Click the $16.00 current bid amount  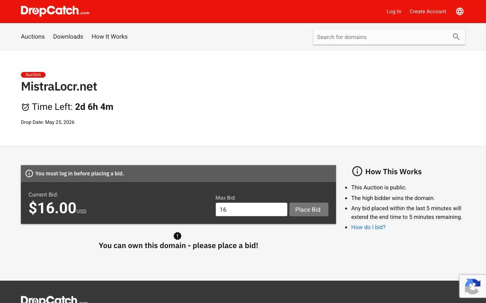click(x=52, y=208)
